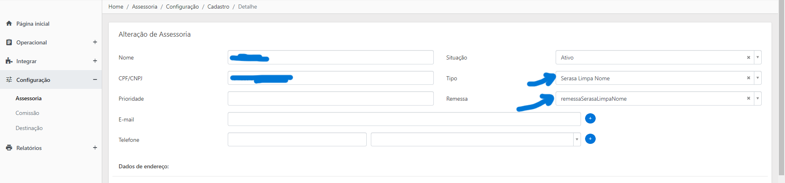Open the Destinação submenu item

point(29,128)
